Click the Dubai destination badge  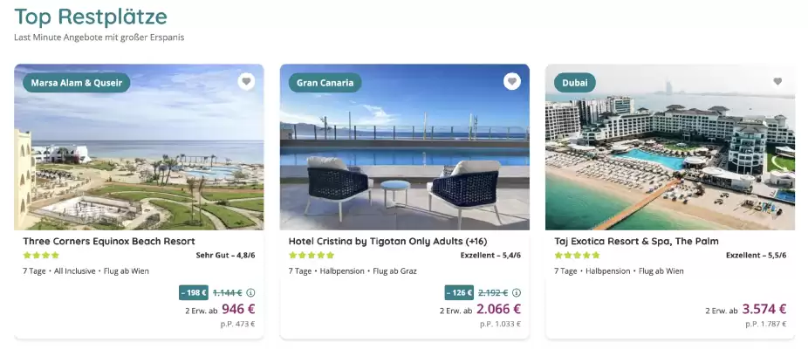(x=575, y=83)
